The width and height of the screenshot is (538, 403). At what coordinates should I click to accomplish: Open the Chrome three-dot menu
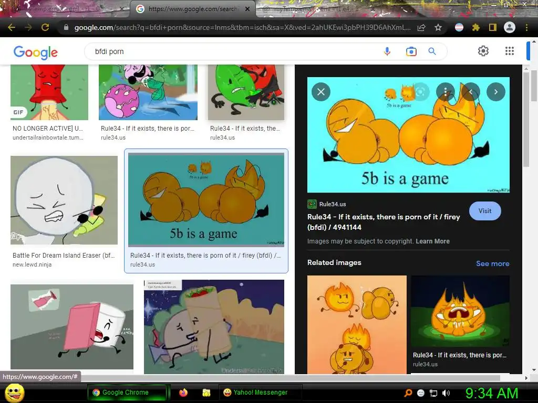[526, 27]
